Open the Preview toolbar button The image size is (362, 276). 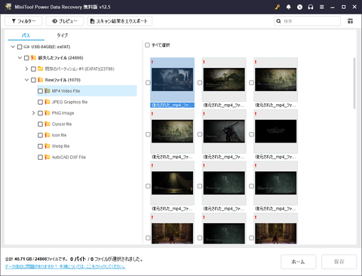[x=65, y=21]
